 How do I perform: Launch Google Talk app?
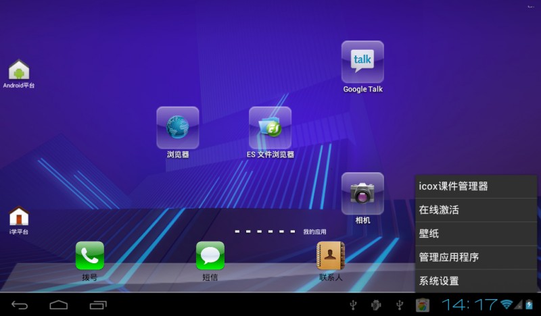click(x=362, y=61)
